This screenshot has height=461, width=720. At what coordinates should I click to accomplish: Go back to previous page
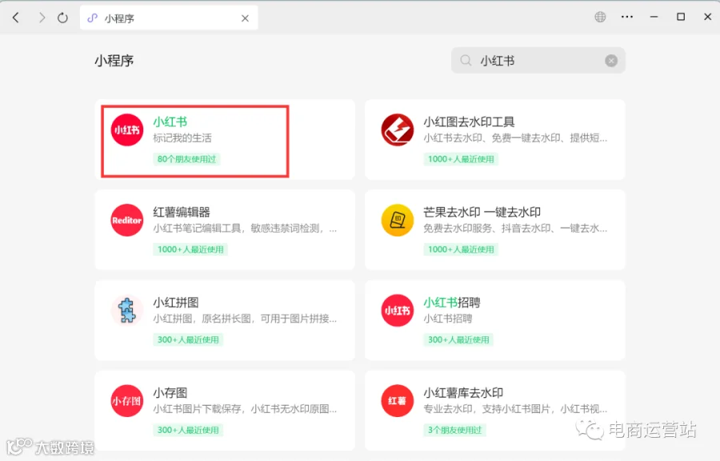[16, 18]
